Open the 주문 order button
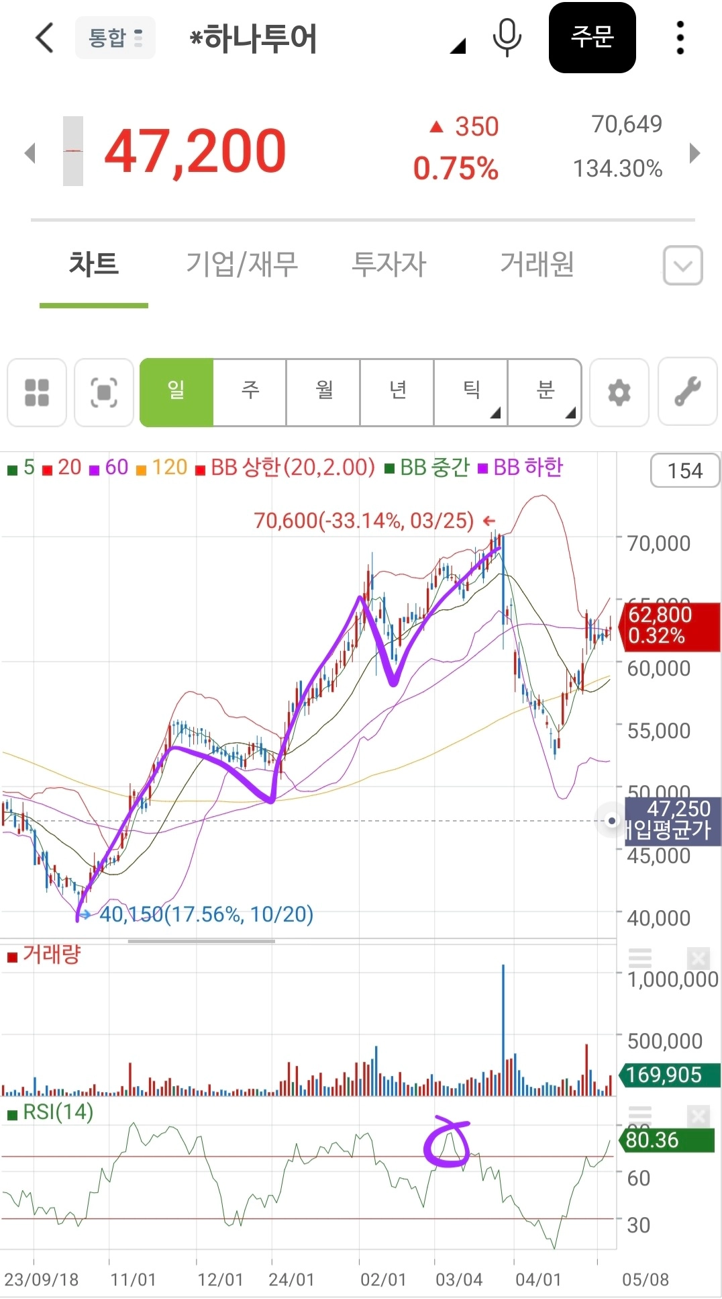Image resolution: width=722 pixels, height=1299 pixels. (592, 38)
